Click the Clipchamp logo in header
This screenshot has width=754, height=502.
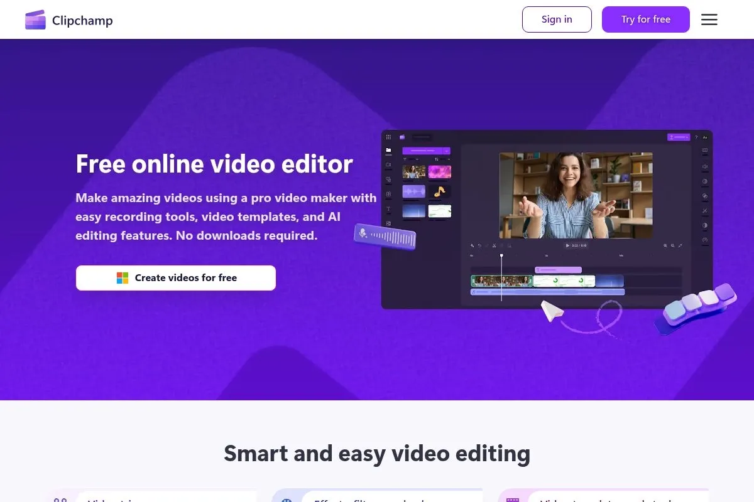click(69, 20)
